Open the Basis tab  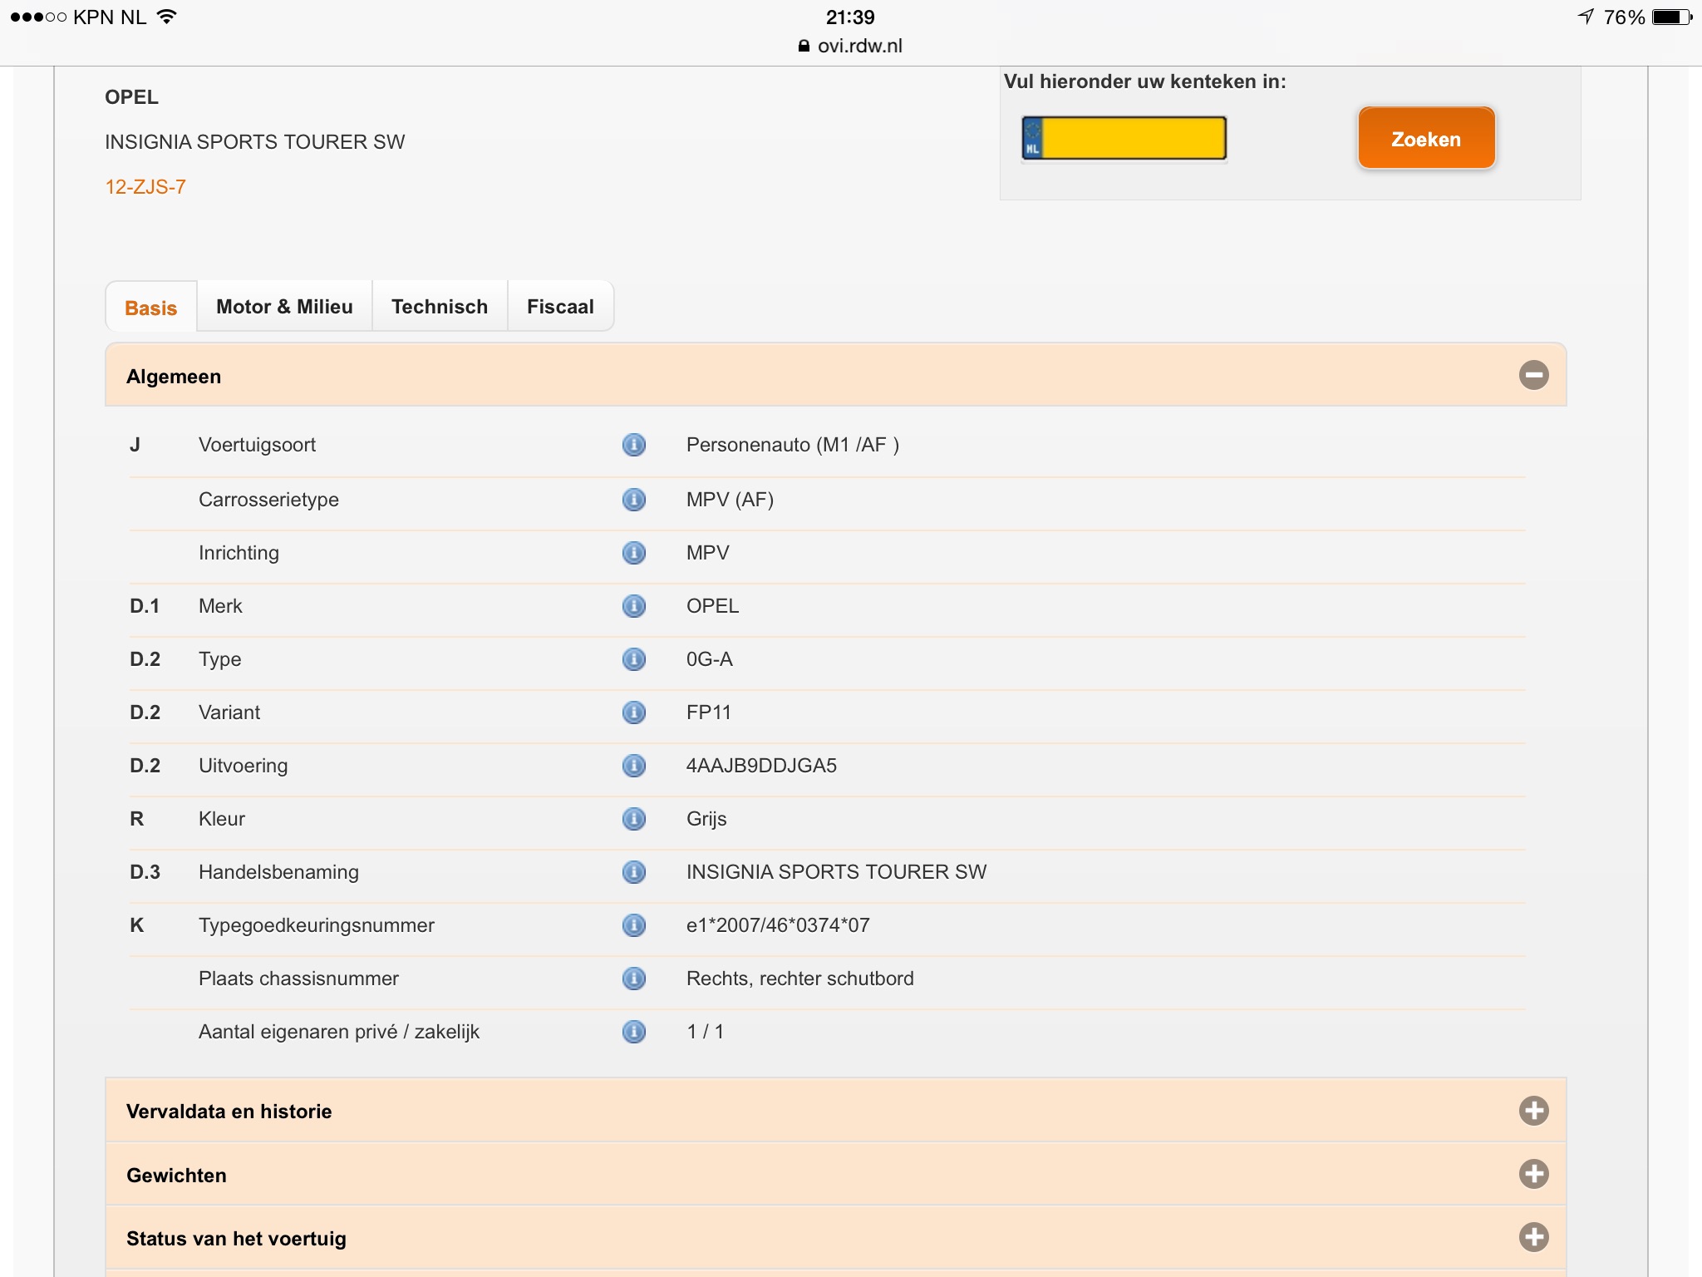[151, 308]
